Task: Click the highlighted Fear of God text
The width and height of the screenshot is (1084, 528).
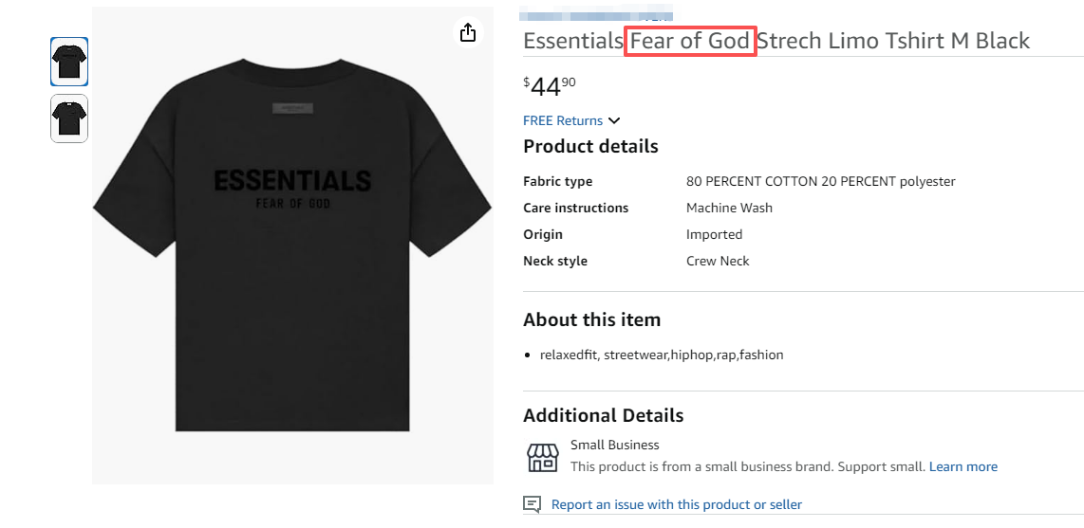Action: click(x=690, y=42)
